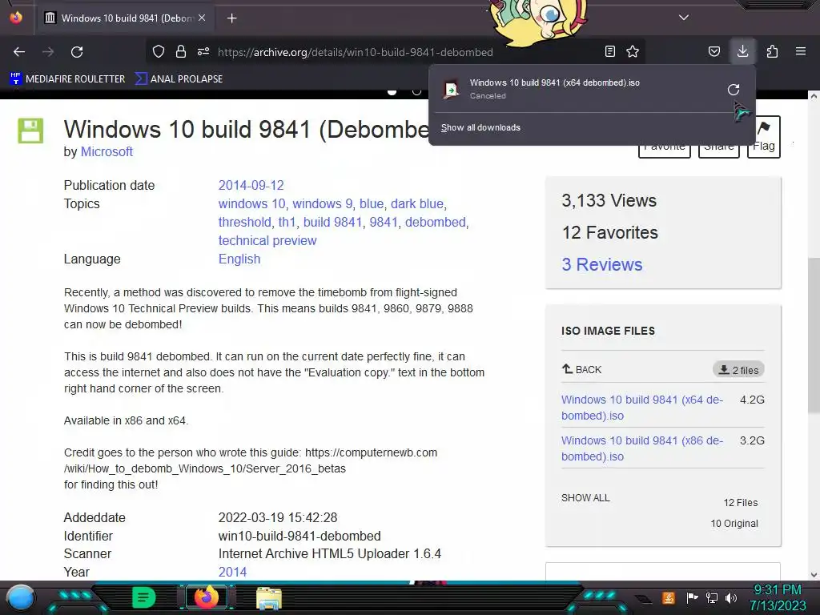Open the volume speaker tray icon
This screenshot has width=820, height=615.
click(x=731, y=597)
